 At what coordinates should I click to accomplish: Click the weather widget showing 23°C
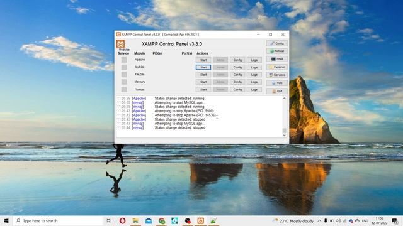tap(293, 221)
